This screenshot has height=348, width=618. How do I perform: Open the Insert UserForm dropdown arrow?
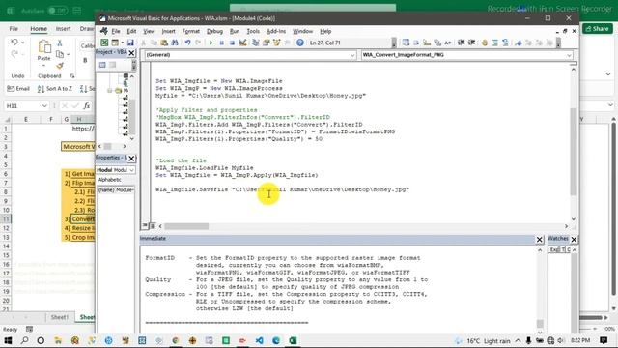point(123,43)
